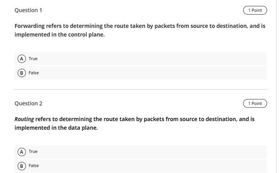Click the "Question 2" heading

28,103
